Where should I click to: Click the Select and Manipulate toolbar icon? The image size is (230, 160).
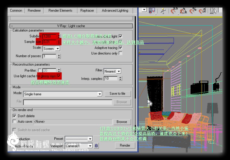point(163,11)
